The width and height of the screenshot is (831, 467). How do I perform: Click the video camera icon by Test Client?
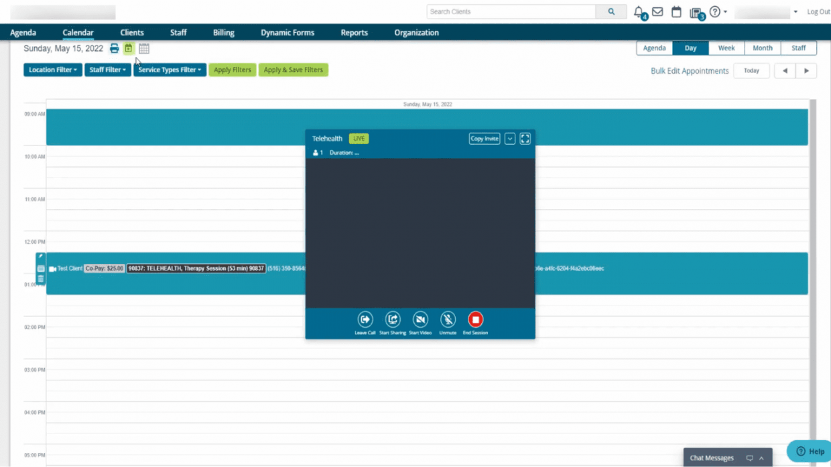click(52, 269)
